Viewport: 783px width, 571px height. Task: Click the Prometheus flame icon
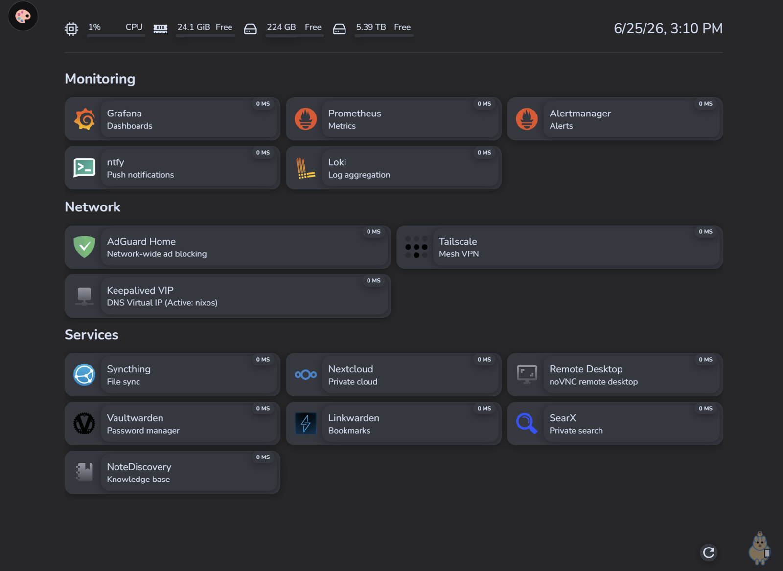pyautogui.click(x=306, y=119)
